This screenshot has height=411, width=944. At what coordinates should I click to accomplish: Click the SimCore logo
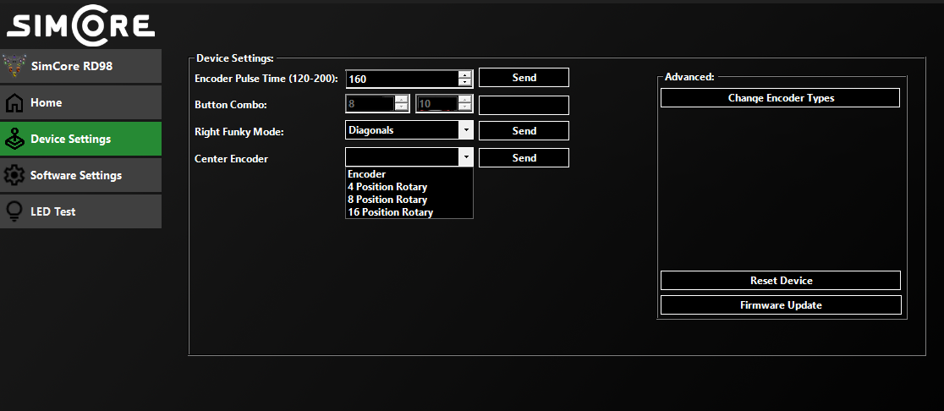pos(80,25)
